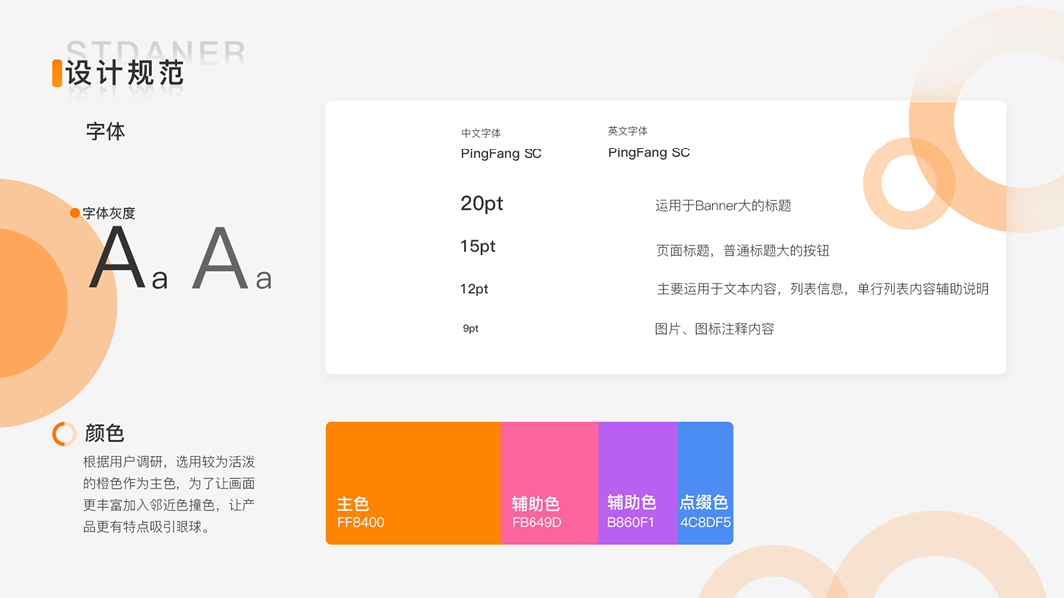Image resolution: width=1064 pixels, height=598 pixels.
Task: Select PingFang SC under 中文字体
Action: click(501, 153)
